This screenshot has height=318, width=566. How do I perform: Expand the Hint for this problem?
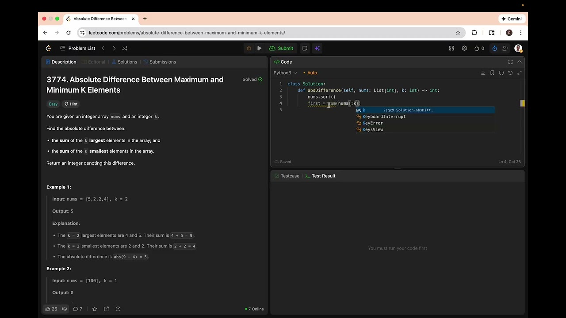coord(71,104)
